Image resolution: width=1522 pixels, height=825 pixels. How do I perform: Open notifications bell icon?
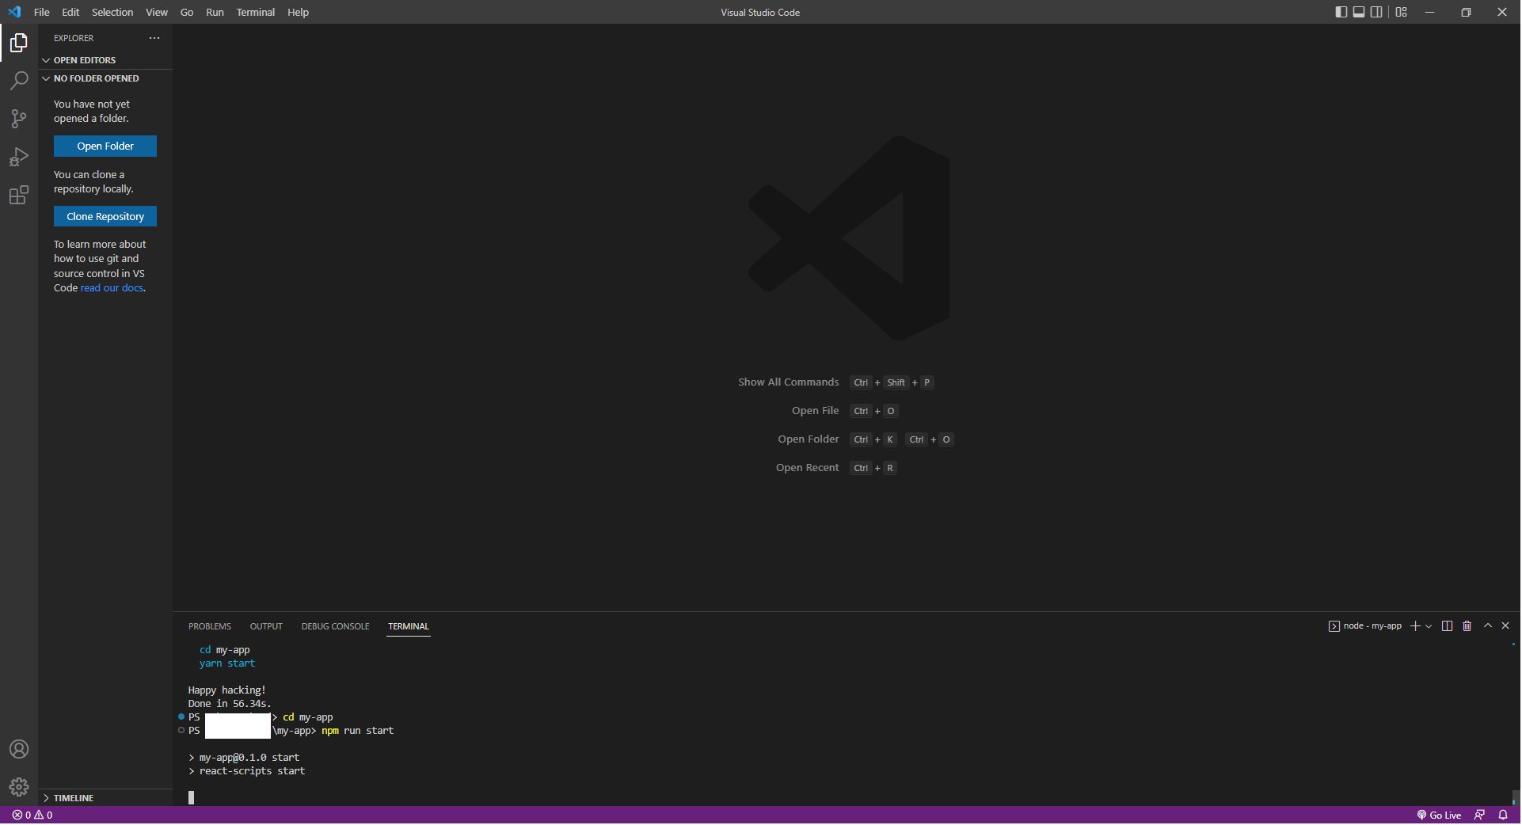(x=1504, y=815)
